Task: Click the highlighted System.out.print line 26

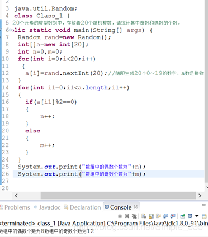Action: click(x=82, y=174)
